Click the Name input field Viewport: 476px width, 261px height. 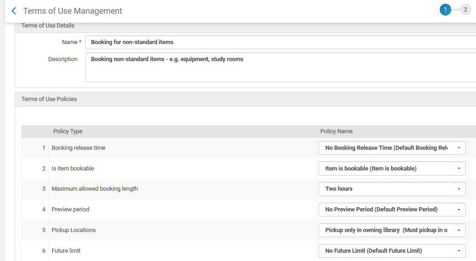tap(280, 42)
